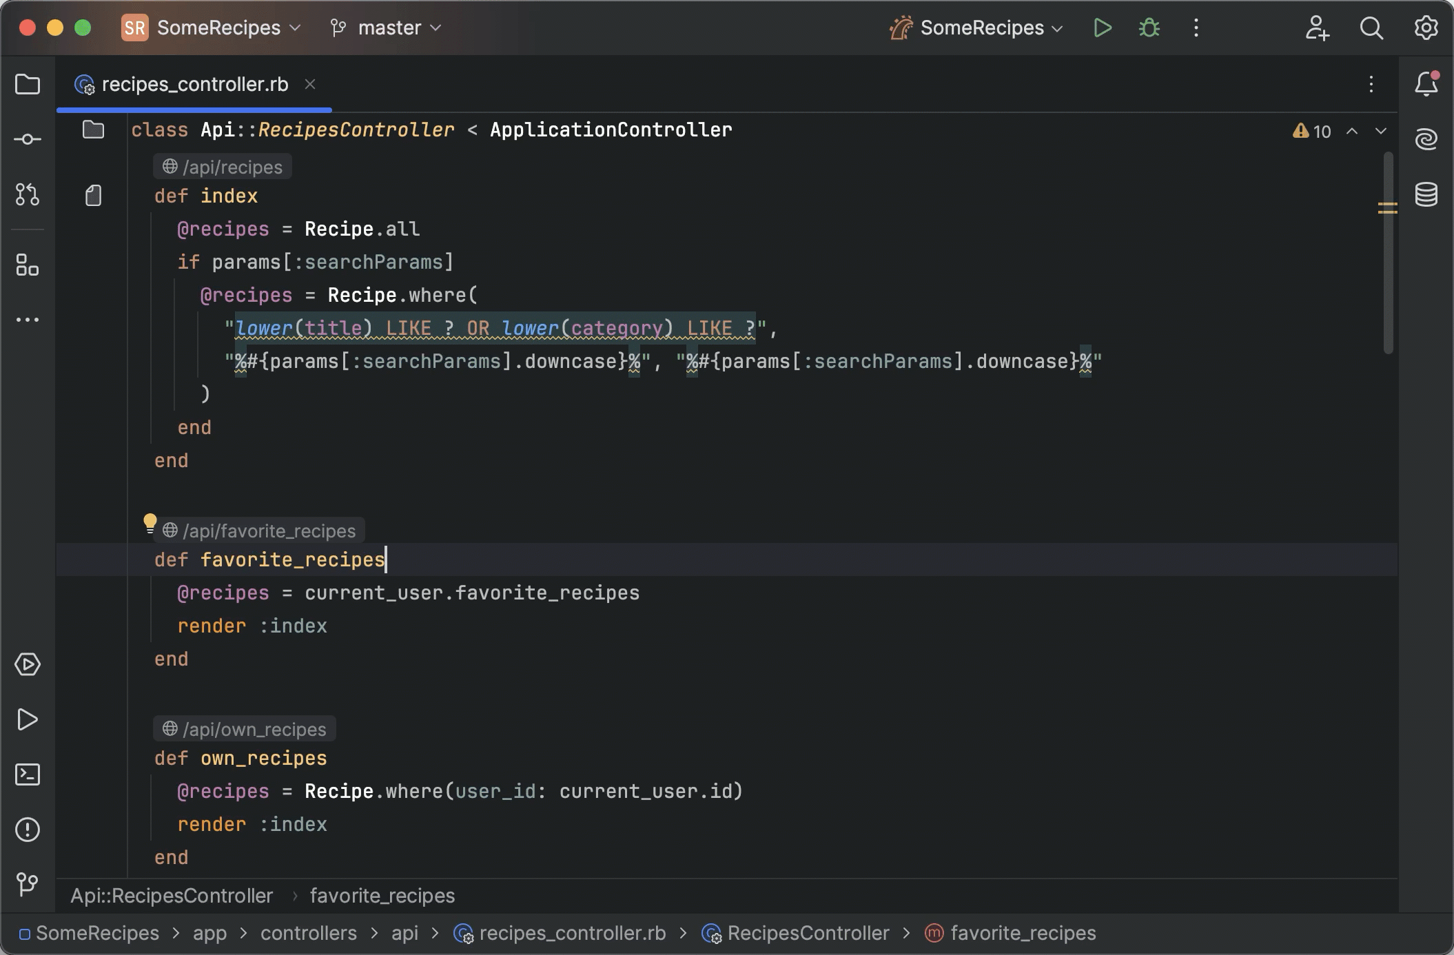The image size is (1454, 955).
Task: Open the Services tool window
Action: (28, 665)
